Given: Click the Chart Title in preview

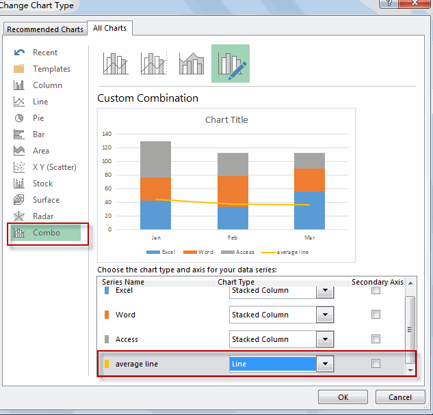Looking at the screenshot, I should pyautogui.click(x=226, y=120).
